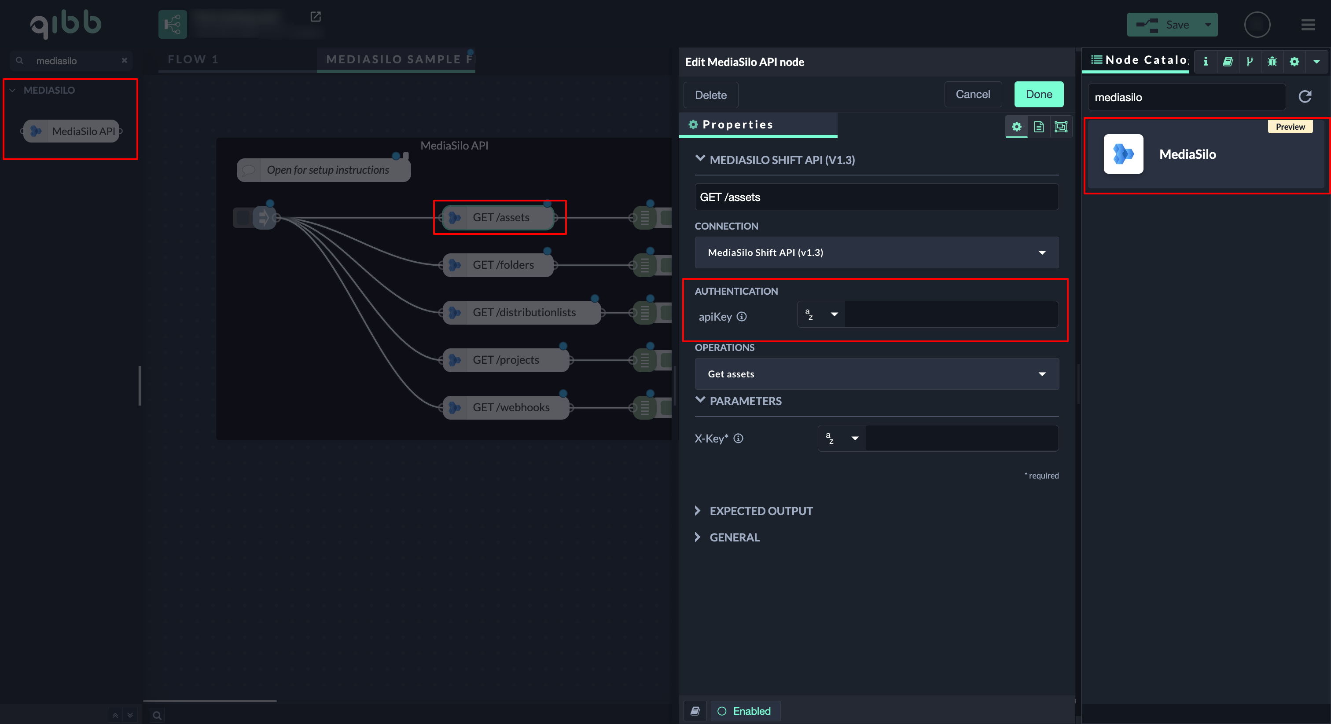Open the hamburger main menu
Screen dimensions: 1331x724
(x=1308, y=25)
